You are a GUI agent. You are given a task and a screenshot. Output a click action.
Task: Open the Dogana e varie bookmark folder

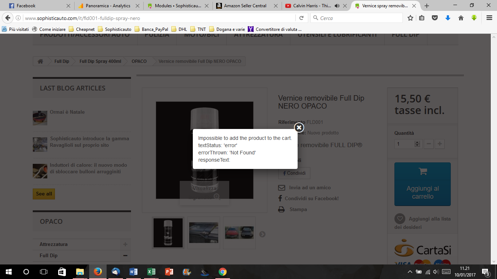[227, 29]
